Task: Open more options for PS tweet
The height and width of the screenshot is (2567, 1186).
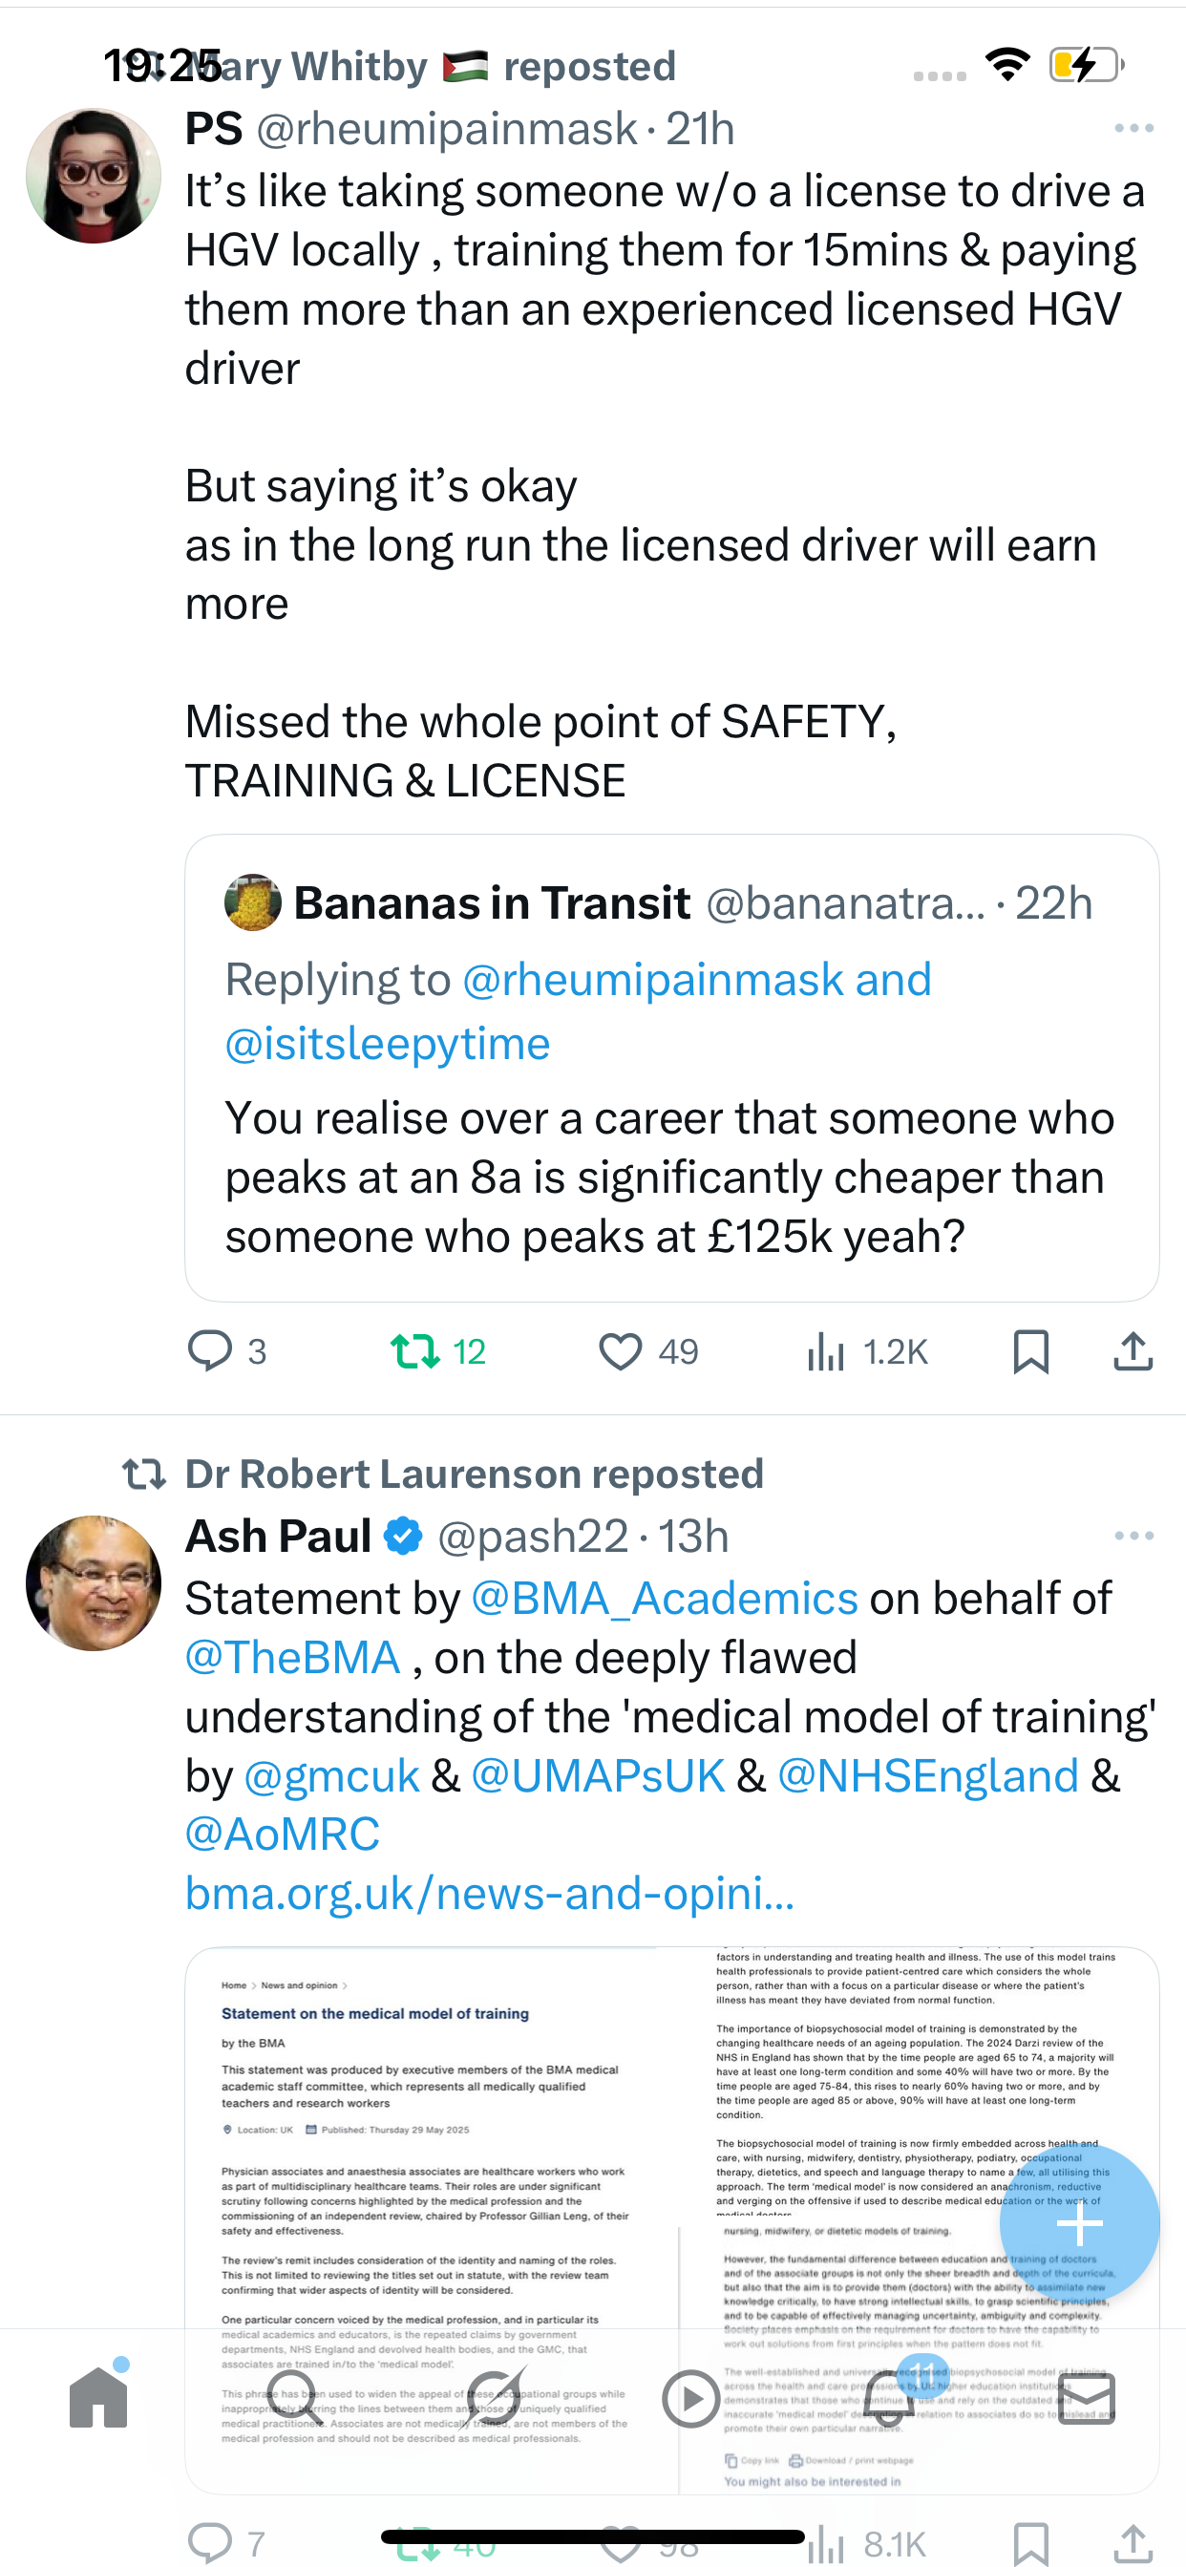Action: click(x=1133, y=129)
